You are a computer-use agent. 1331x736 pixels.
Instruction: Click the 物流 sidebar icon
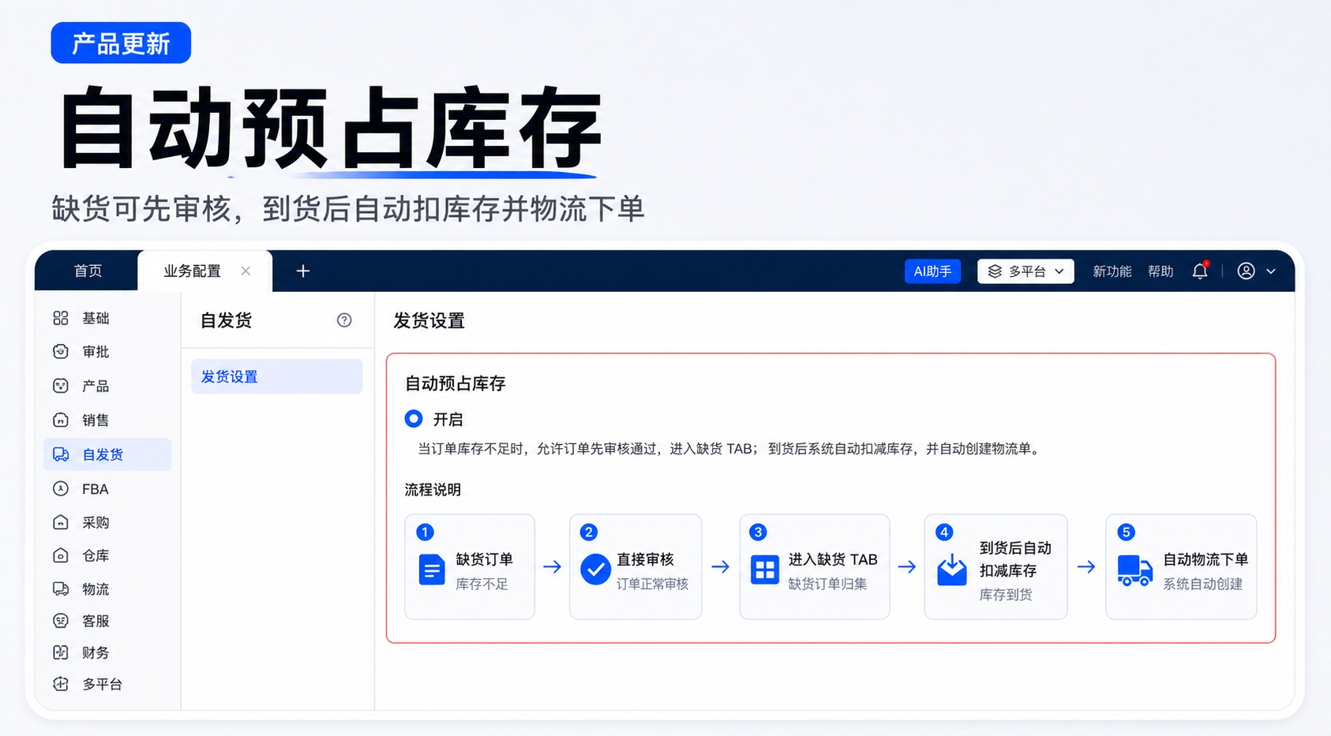(x=61, y=588)
